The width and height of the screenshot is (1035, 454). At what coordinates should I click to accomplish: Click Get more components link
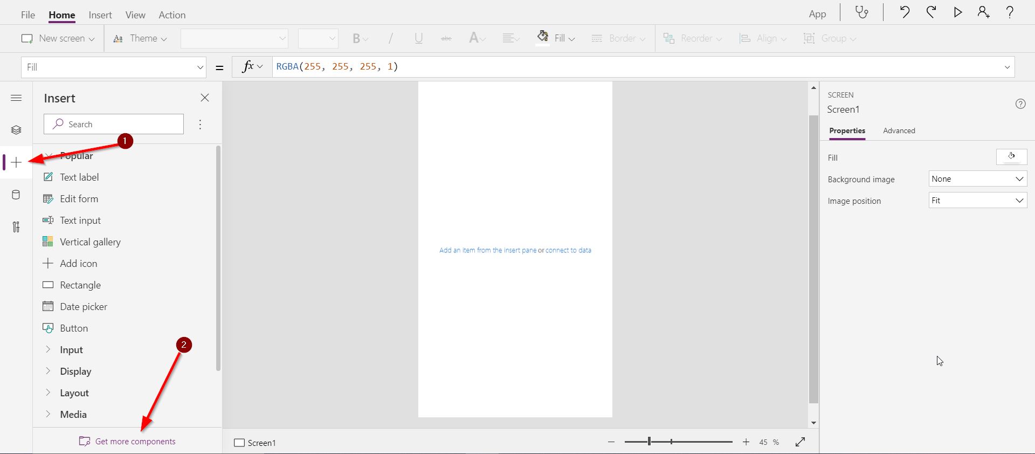pyautogui.click(x=128, y=441)
